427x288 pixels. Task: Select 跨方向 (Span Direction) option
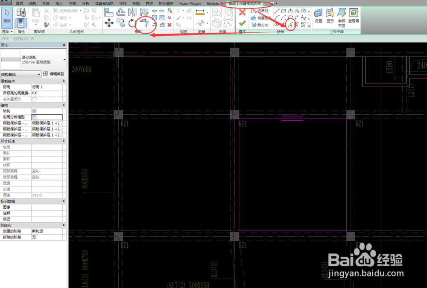click(x=260, y=25)
